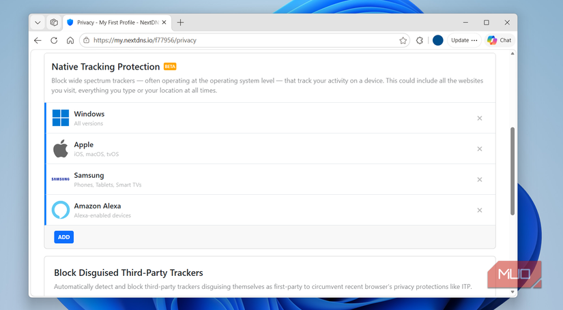
Task: Click the Samsung logo icon
Action: [x=60, y=179]
